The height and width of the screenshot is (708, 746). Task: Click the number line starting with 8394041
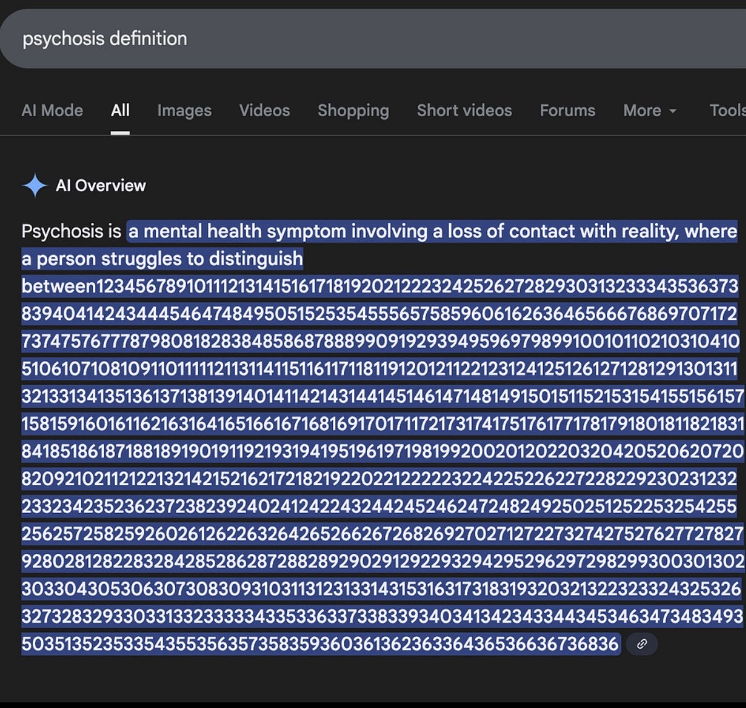coord(379,314)
